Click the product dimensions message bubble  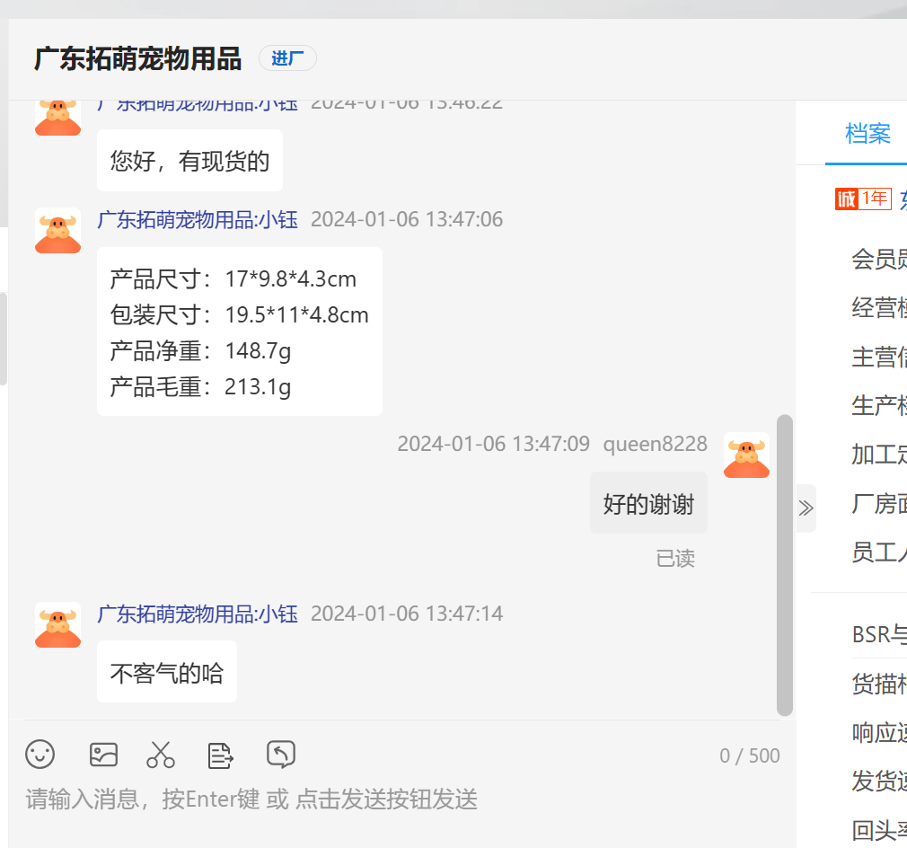pos(239,331)
